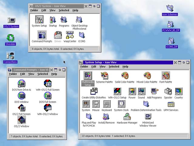The width and height of the screenshot is (194, 146).
Task: Open the Spooler icon
Action: 168,91
